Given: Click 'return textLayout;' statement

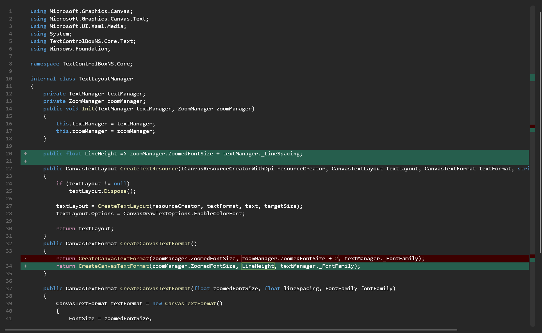Looking at the screenshot, I should [x=85, y=229].
